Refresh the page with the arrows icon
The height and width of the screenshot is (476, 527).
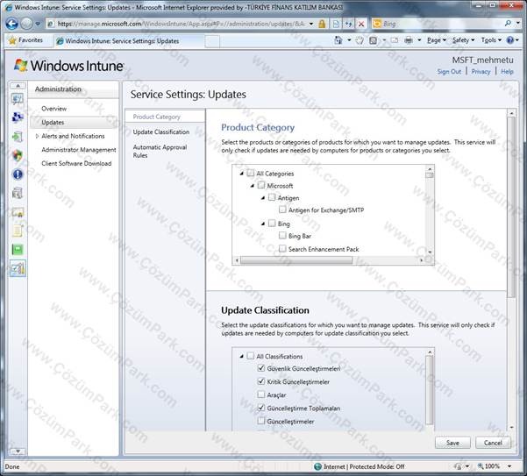pos(348,24)
